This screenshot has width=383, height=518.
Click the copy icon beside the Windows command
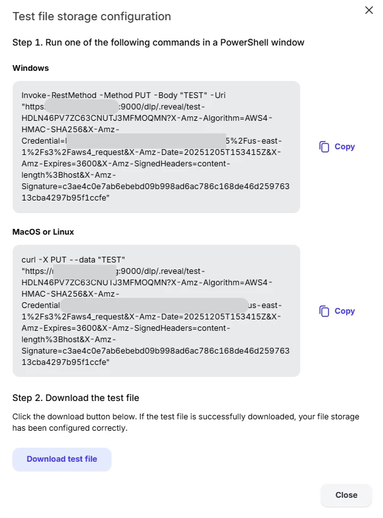click(324, 147)
